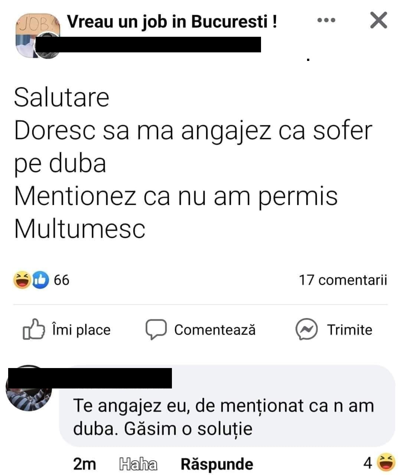This screenshot has height=475, width=401.
Task: Click the Messenger send icon
Action: click(306, 329)
